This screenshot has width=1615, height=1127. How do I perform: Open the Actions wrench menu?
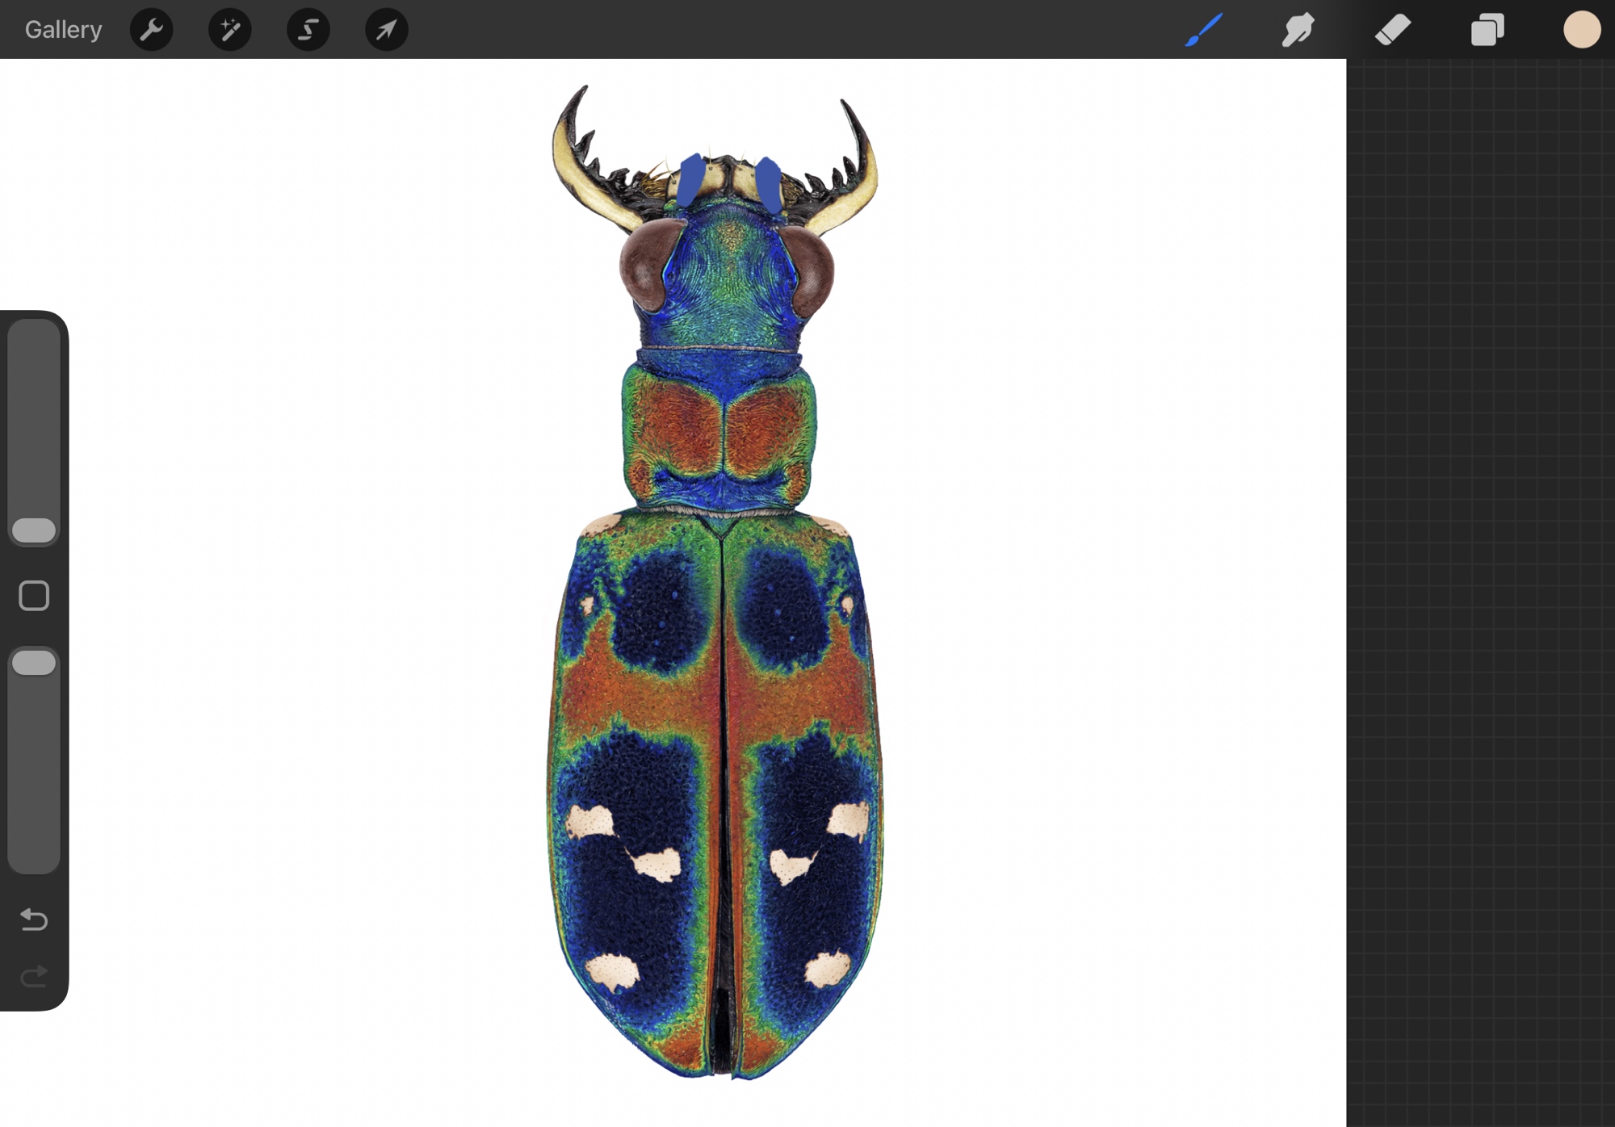[151, 30]
